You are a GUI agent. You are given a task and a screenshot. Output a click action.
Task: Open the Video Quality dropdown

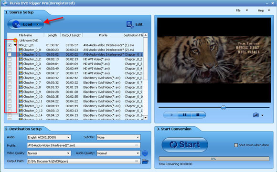tap(49, 153)
